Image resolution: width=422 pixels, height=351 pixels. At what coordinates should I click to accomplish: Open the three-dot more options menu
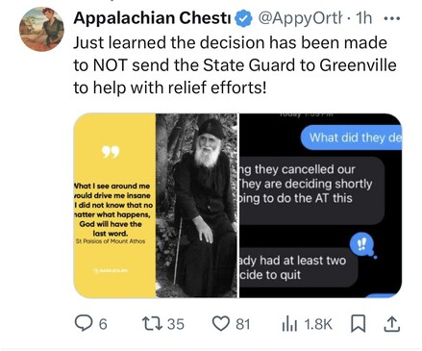391,18
